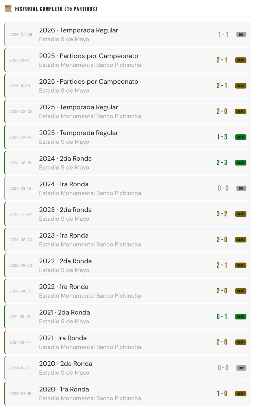Click the BARC badge on the 2020-08-15 match
The height and width of the screenshot is (408, 254).
[241, 393]
